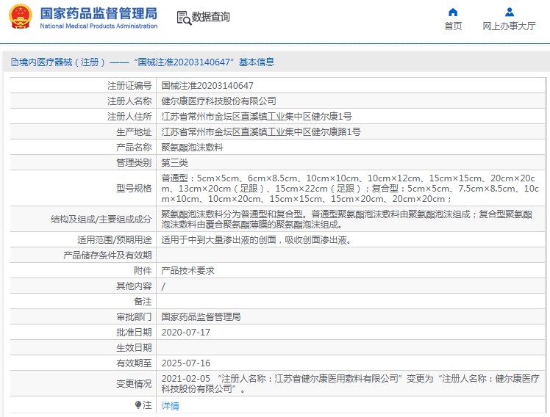
Task: Select registrant name 健尔康医疗科技股份有限公司
Action: pyautogui.click(x=218, y=101)
